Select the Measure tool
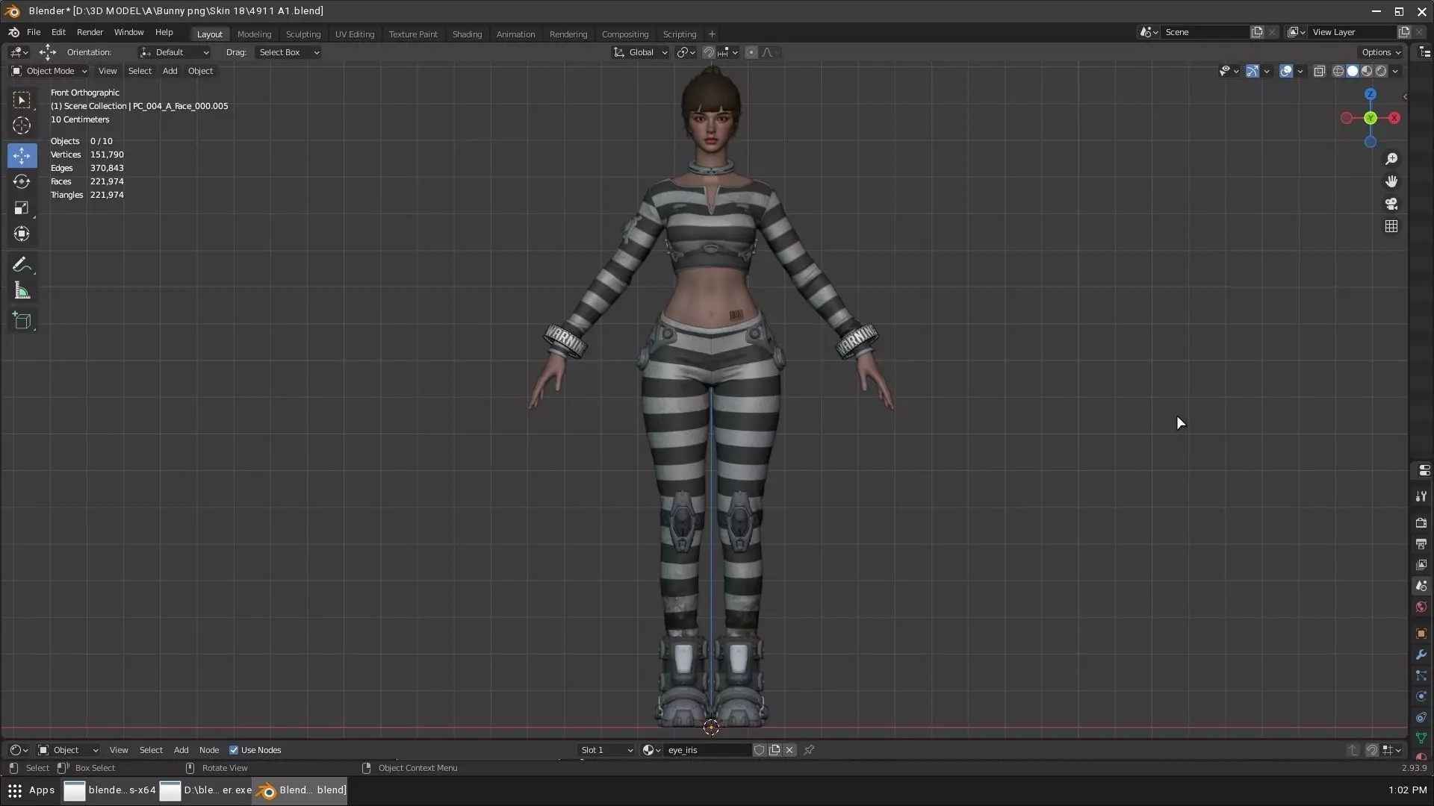Viewport: 1434px width, 806px height. coord(22,290)
